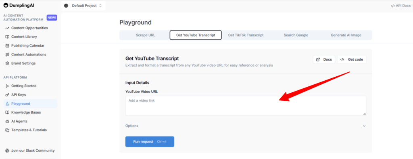413x159 pixels.
Task: Open Knowledge Bases page
Action: 30,112
